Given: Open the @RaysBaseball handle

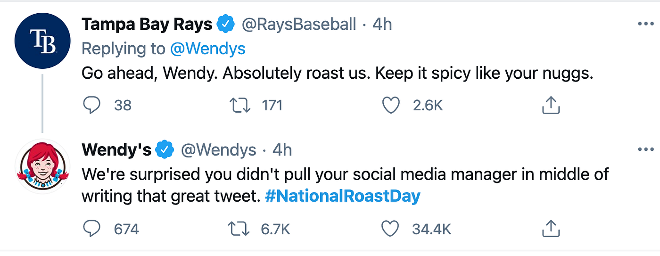Looking at the screenshot, I should point(299,24).
